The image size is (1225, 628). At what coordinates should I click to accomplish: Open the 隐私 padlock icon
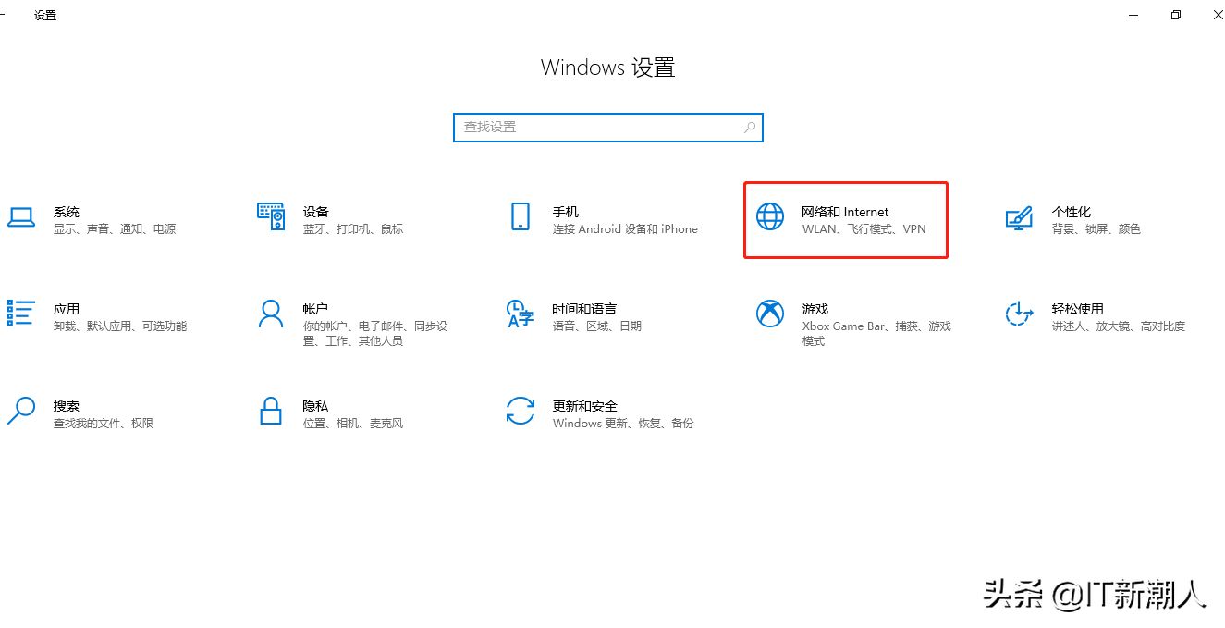point(271,411)
